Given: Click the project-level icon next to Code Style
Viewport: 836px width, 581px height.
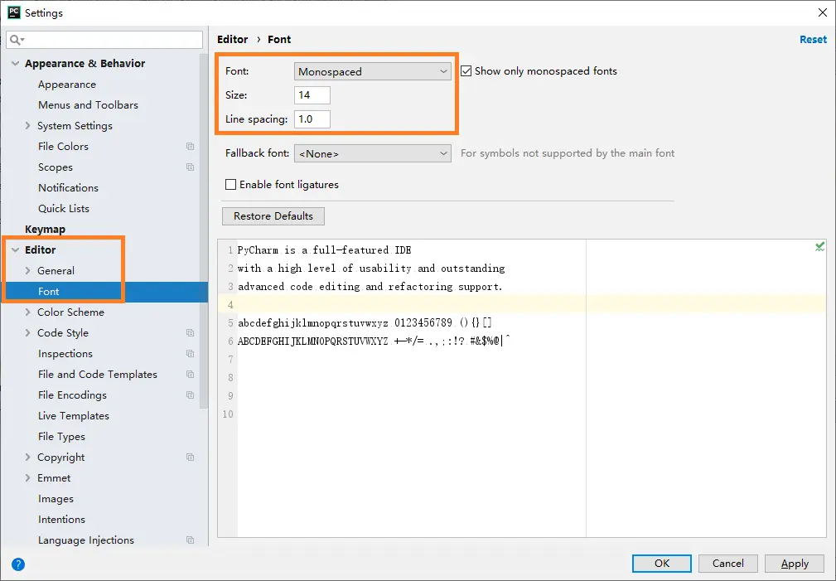Looking at the screenshot, I should 191,333.
